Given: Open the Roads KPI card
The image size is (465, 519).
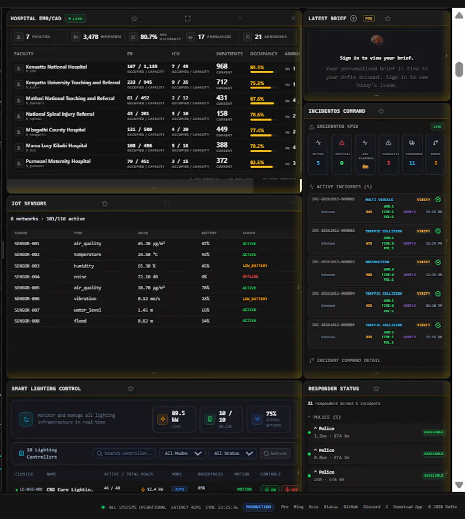Looking at the screenshot, I should click(435, 154).
